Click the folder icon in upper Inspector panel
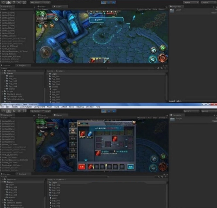This screenshot has height=208, width=217. click(172, 11)
